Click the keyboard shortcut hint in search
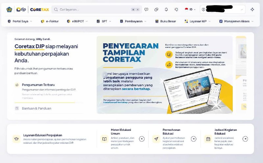263x163 pixels. [135, 10]
